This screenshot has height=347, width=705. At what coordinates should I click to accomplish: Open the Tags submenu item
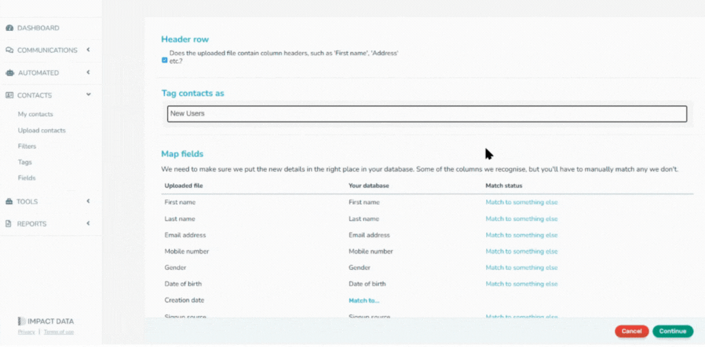25,162
